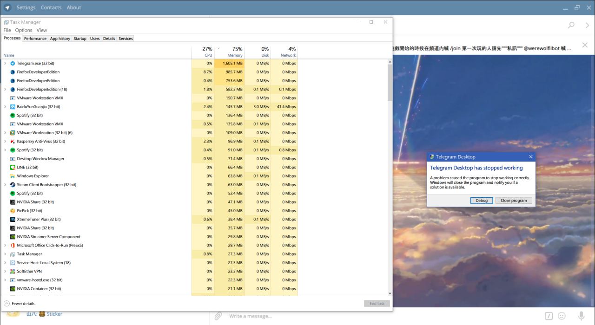This screenshot has width=595, height=325.
Task: Close the Telegram Desktop crash dialog
Action: point(531,157)
